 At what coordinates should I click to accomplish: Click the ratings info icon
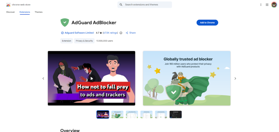[121, 33]
